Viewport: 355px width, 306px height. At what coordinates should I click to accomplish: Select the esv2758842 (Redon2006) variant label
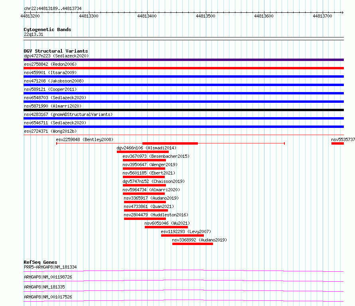(x=50, y=64)
